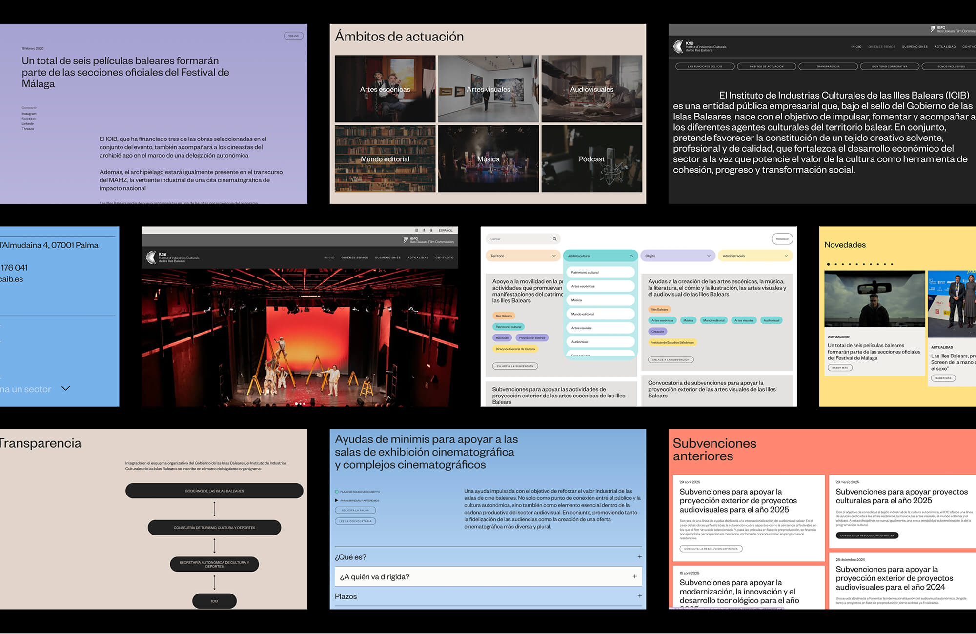Image resolution: width=976 pixels, height=634 pixels.
Task: Expand the Territorio filter dropdown
Action: point(553,256)
